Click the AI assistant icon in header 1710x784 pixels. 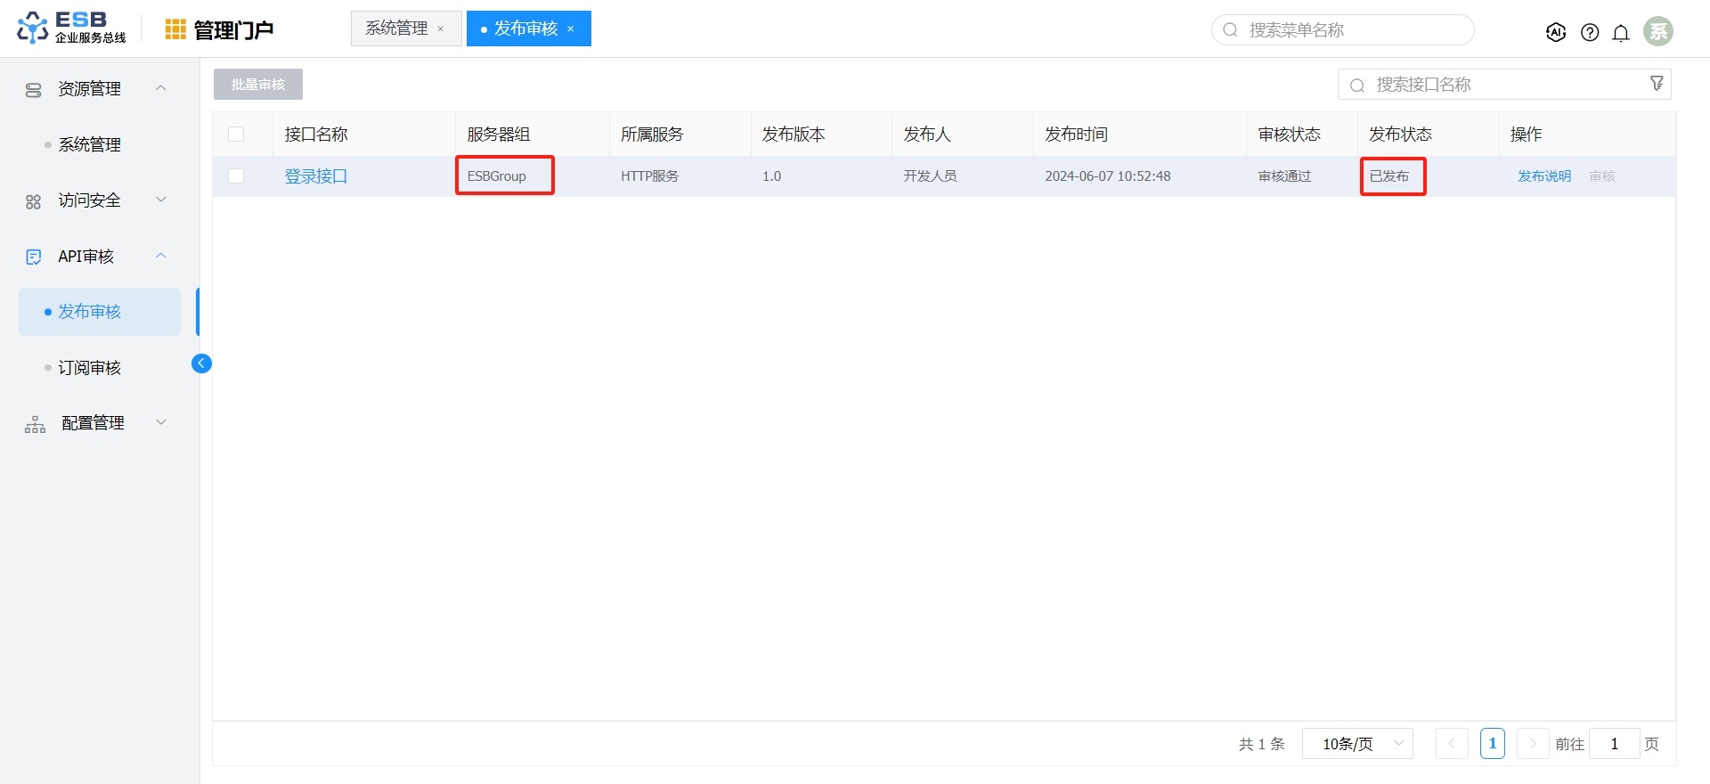click(1556, 32)
